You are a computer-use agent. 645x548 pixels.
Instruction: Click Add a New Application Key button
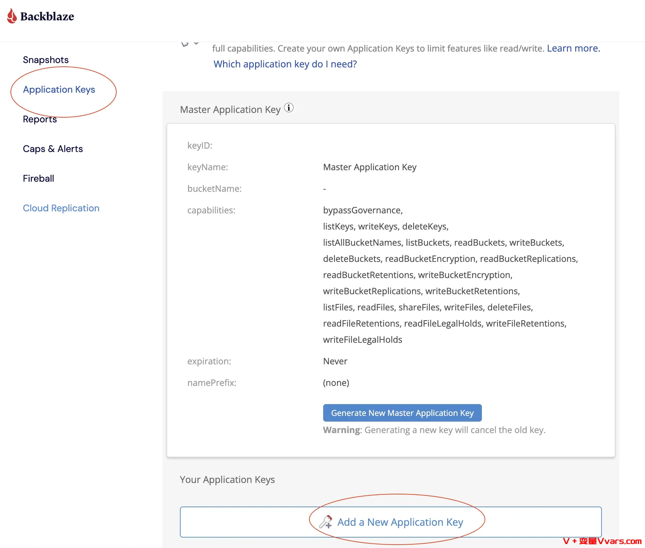[x=391, y=522]
